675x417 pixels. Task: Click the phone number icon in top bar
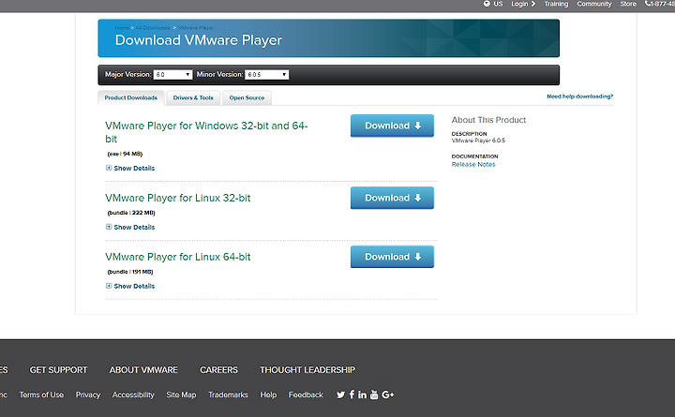648,4
